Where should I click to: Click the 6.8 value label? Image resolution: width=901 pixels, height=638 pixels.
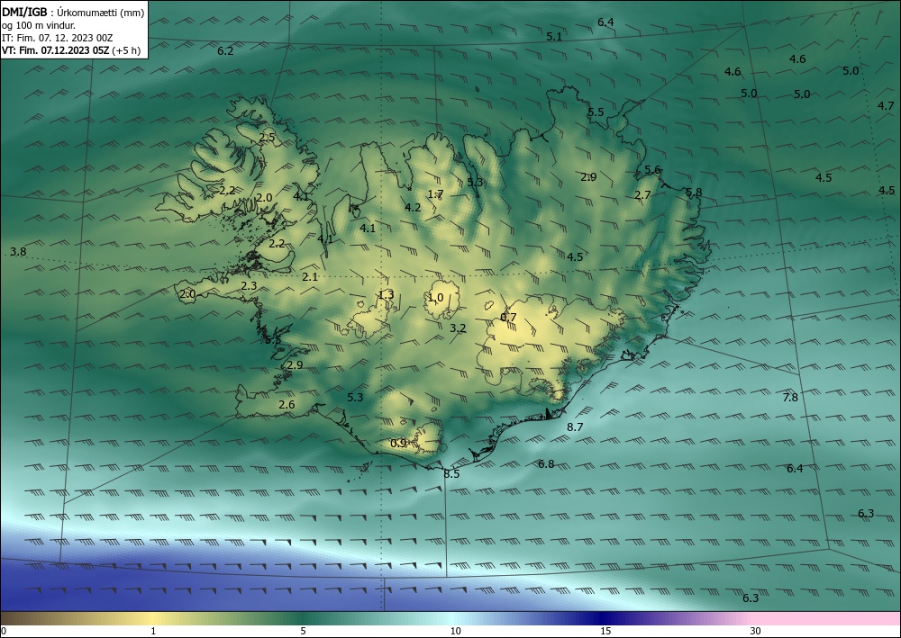pyautogui.click(x=546, y=463)
